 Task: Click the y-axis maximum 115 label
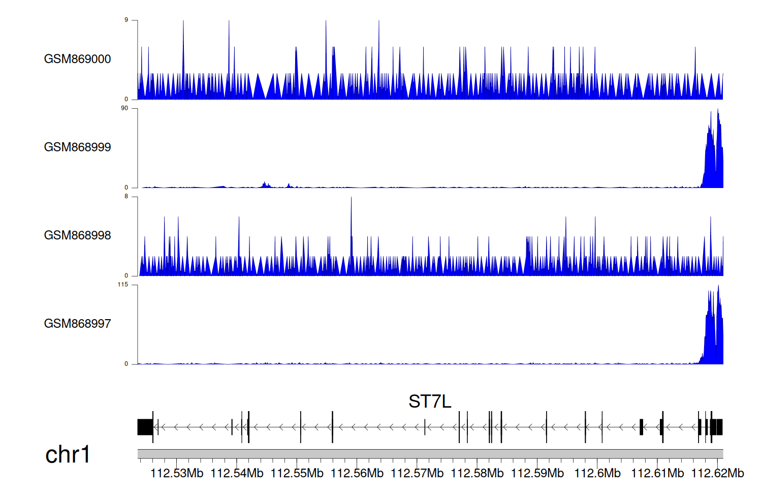click(122, 285)
